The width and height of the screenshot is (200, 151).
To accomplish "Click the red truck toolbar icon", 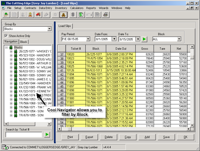I will [x=38, y=15].
